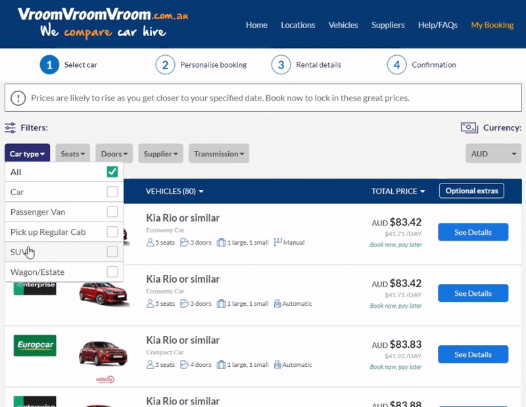Click the Optional extras button

pos(471,191)
